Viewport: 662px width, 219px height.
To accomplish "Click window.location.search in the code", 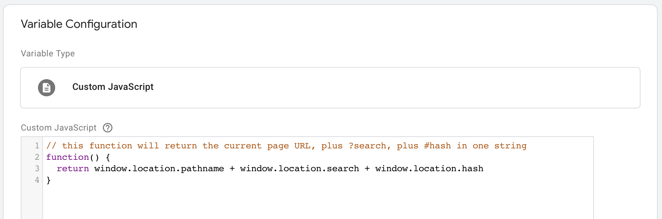I will [299, 169].
